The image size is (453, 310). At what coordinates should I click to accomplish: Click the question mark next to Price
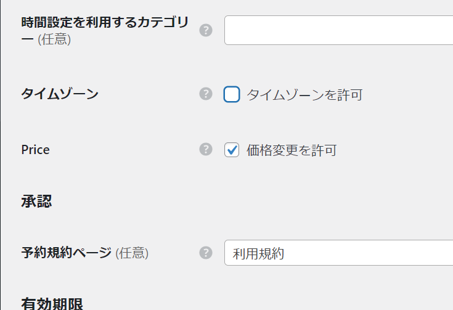206,149
